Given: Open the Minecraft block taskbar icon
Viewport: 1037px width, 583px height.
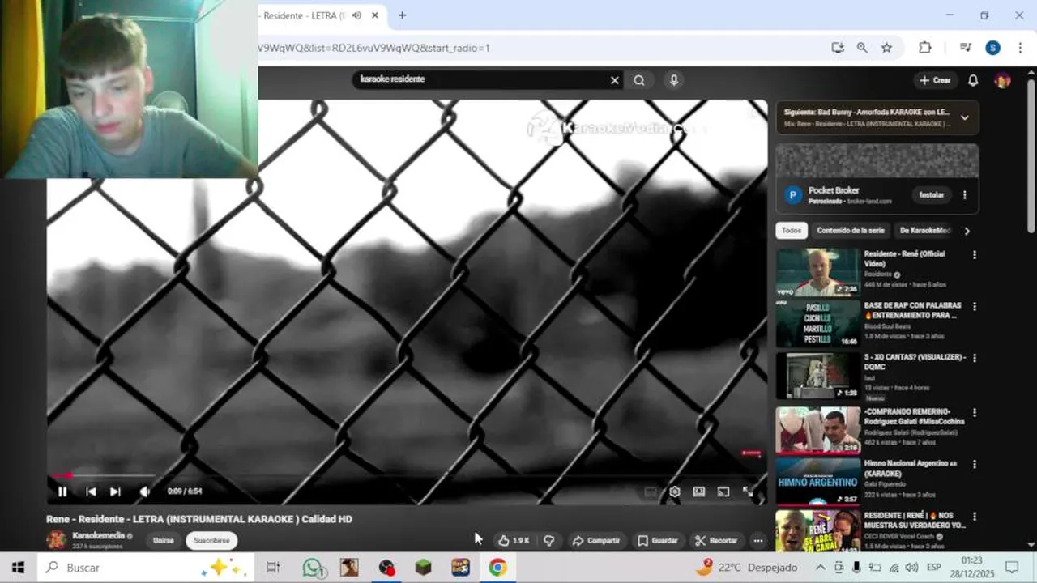Looking at the screenshot, I should point(424,568).
